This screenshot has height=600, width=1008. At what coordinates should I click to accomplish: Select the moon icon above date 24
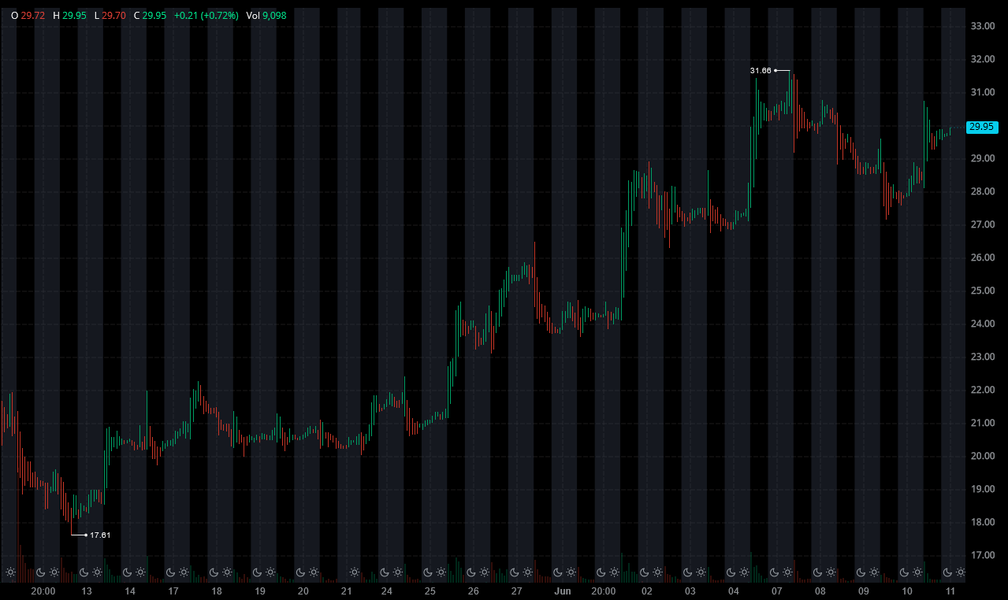click(384, 572)
